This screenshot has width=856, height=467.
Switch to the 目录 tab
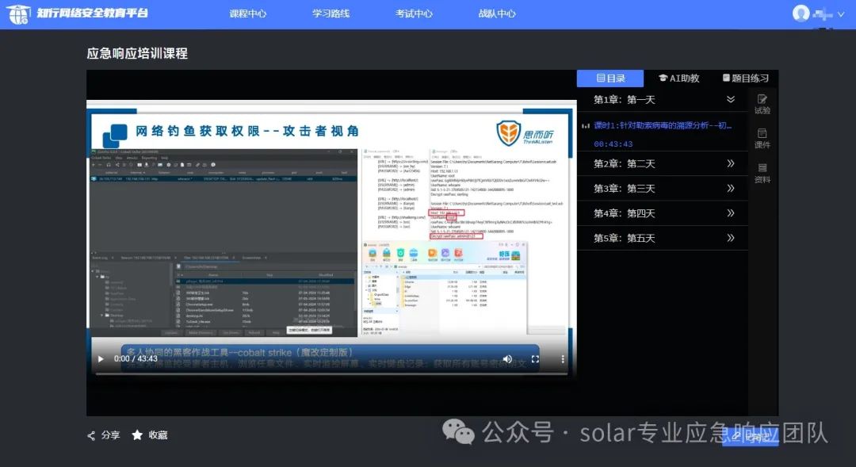click(610, 78)
